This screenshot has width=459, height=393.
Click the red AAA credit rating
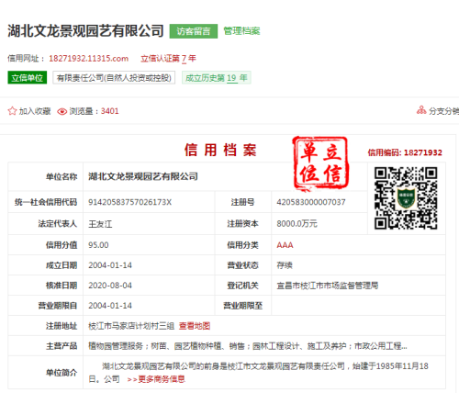point(285,245)
